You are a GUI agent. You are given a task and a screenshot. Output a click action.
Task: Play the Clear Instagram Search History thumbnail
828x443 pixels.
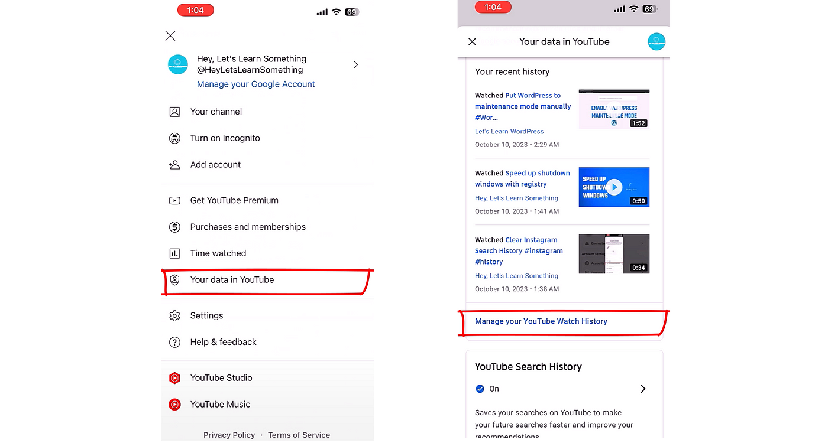coord(614,254)
